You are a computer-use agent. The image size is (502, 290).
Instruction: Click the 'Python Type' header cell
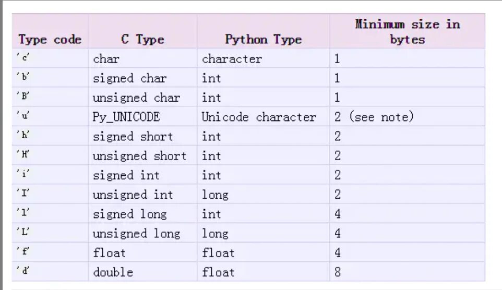pos(263,31)
